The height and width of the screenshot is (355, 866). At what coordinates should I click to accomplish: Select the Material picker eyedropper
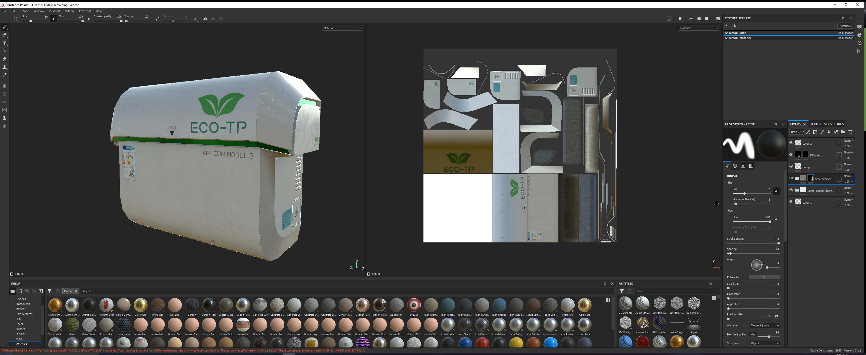(4, 75)
